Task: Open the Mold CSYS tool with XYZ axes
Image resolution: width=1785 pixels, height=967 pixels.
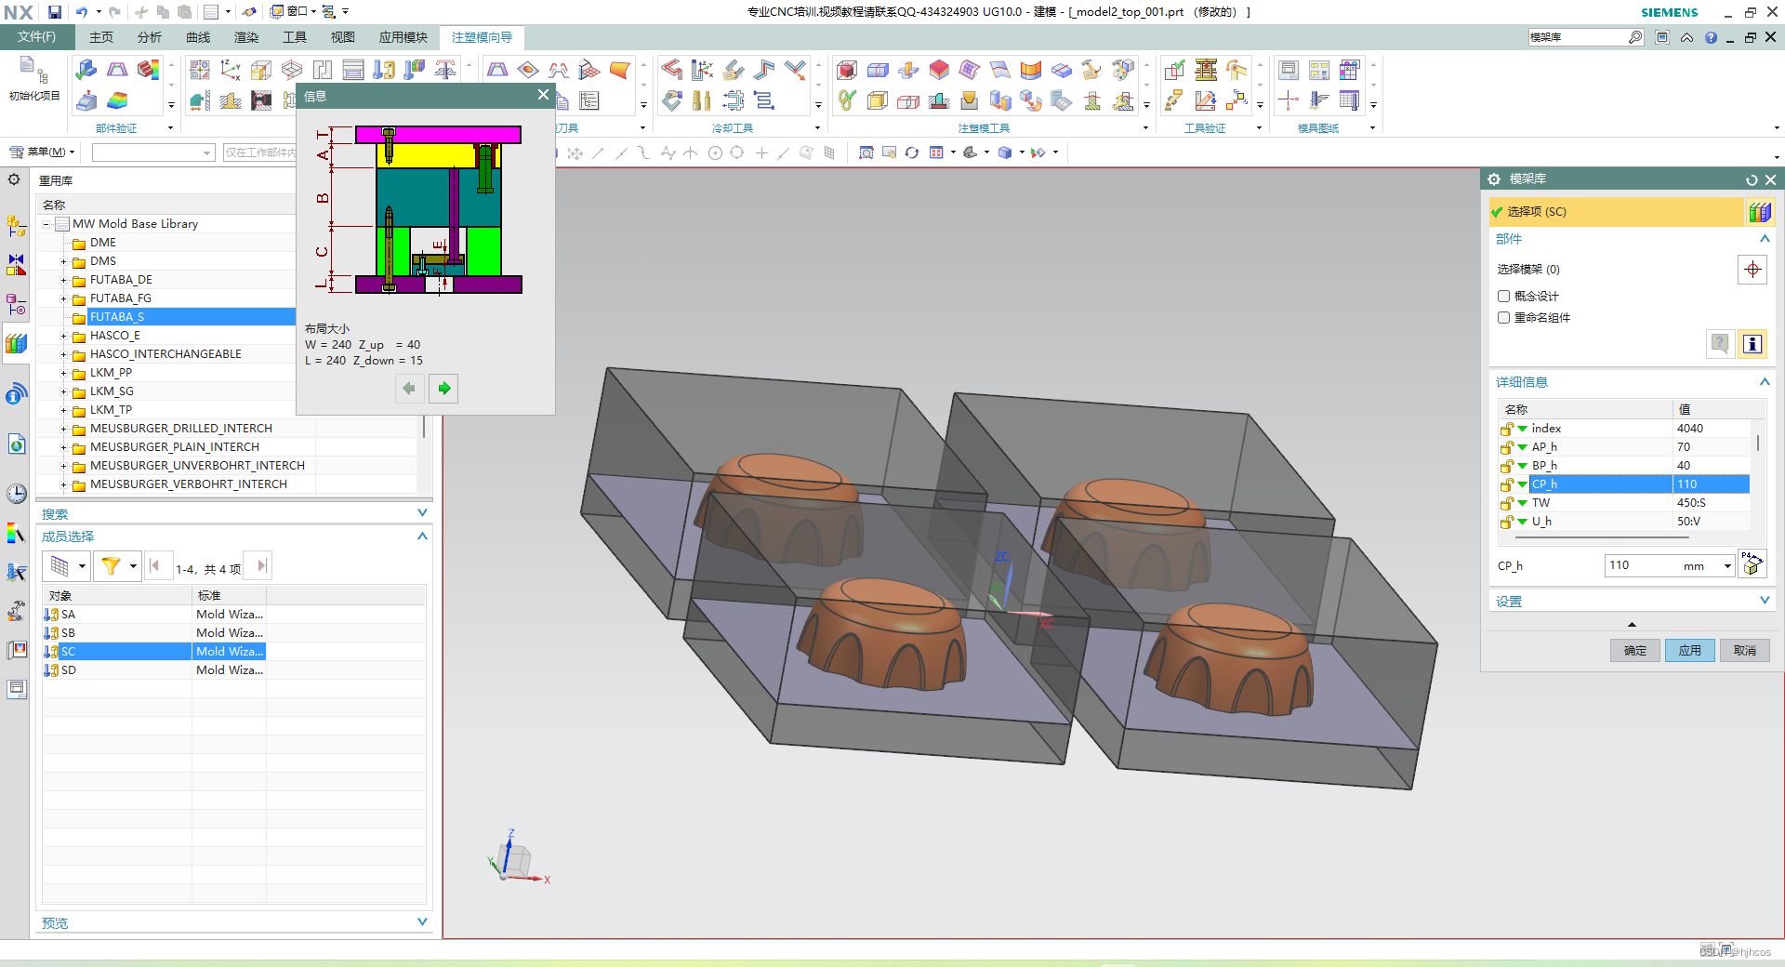Action: click(230, 70)
